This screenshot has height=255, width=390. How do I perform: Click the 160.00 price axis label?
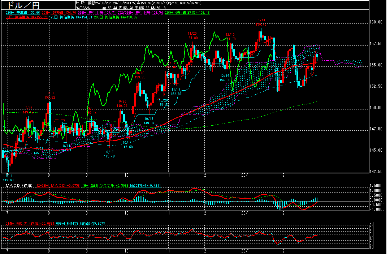[x=376, y=22]
